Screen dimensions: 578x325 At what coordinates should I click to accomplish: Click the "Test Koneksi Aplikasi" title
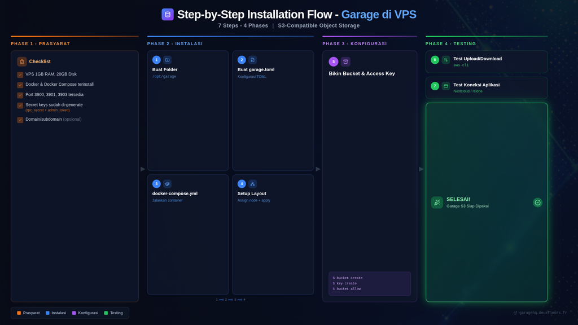tap(476, 85)
